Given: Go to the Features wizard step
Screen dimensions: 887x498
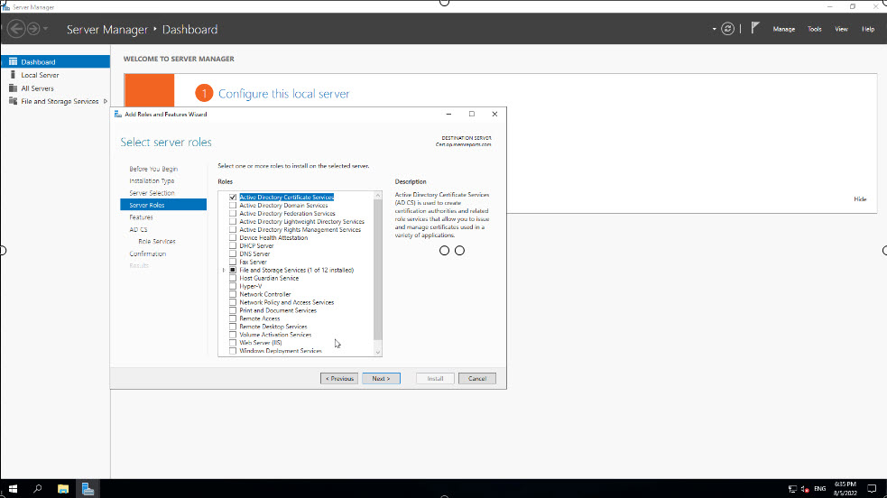Looking at the screenshot, I should click(x=141, y=217).
